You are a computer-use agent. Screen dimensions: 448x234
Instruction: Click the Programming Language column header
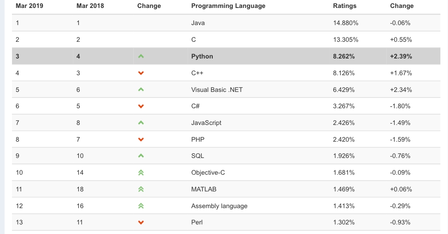tap(228, 6)
